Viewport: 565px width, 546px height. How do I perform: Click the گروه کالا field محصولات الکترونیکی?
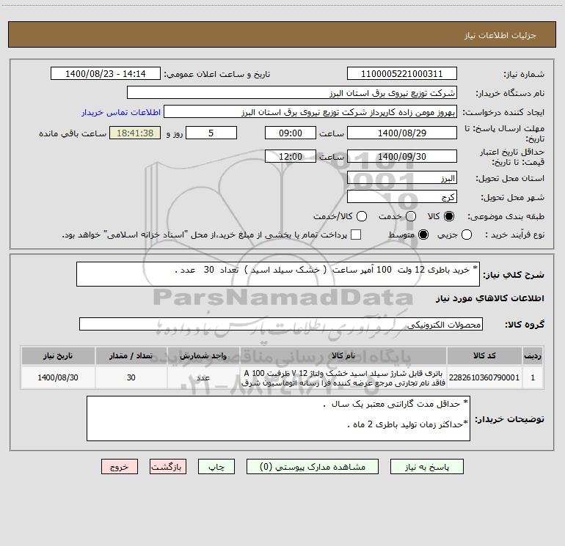point(281,324)
